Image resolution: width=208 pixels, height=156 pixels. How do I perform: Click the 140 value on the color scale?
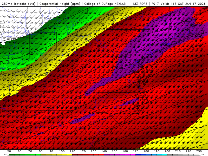click(104, 151)
